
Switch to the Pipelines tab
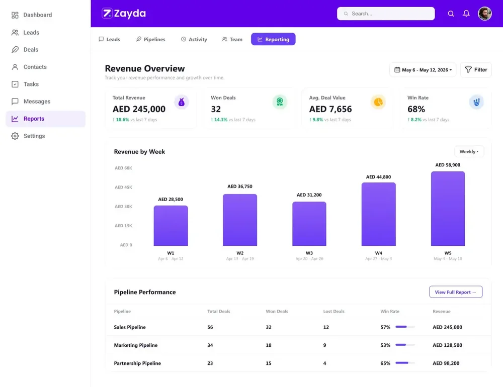151,39
